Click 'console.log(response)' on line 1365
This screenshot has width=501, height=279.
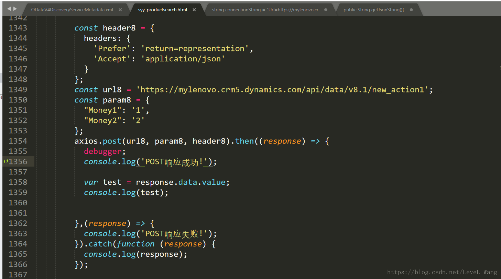point(135,254)
